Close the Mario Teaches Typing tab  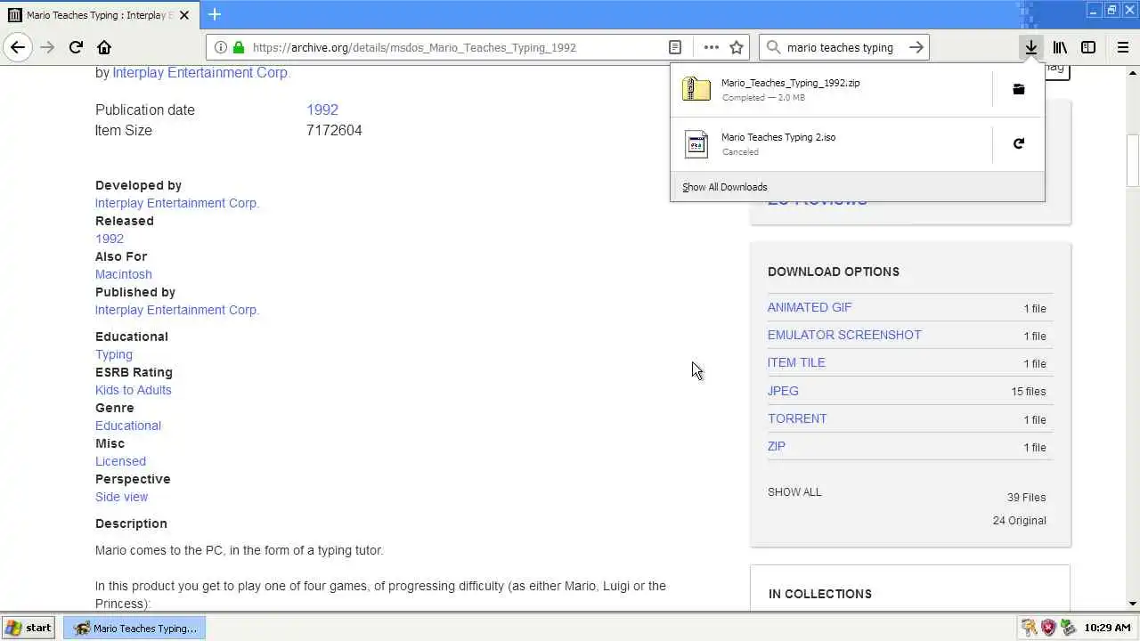[x=184, y=15]
